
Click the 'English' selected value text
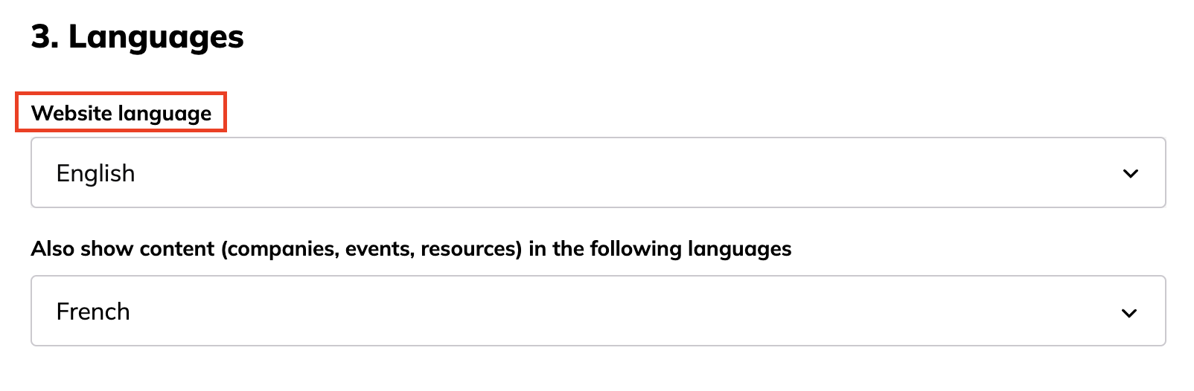coord(95,173)
